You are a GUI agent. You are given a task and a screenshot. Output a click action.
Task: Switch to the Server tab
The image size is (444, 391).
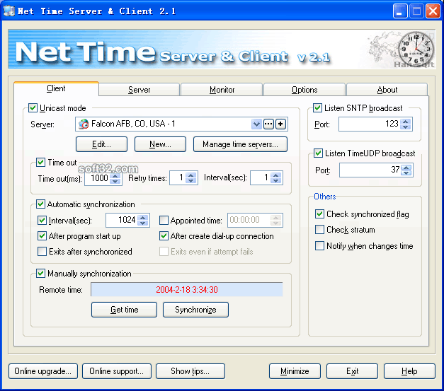click(x=139, y=90)
